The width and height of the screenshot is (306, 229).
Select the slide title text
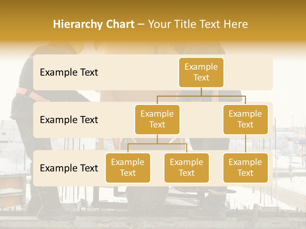150,24
